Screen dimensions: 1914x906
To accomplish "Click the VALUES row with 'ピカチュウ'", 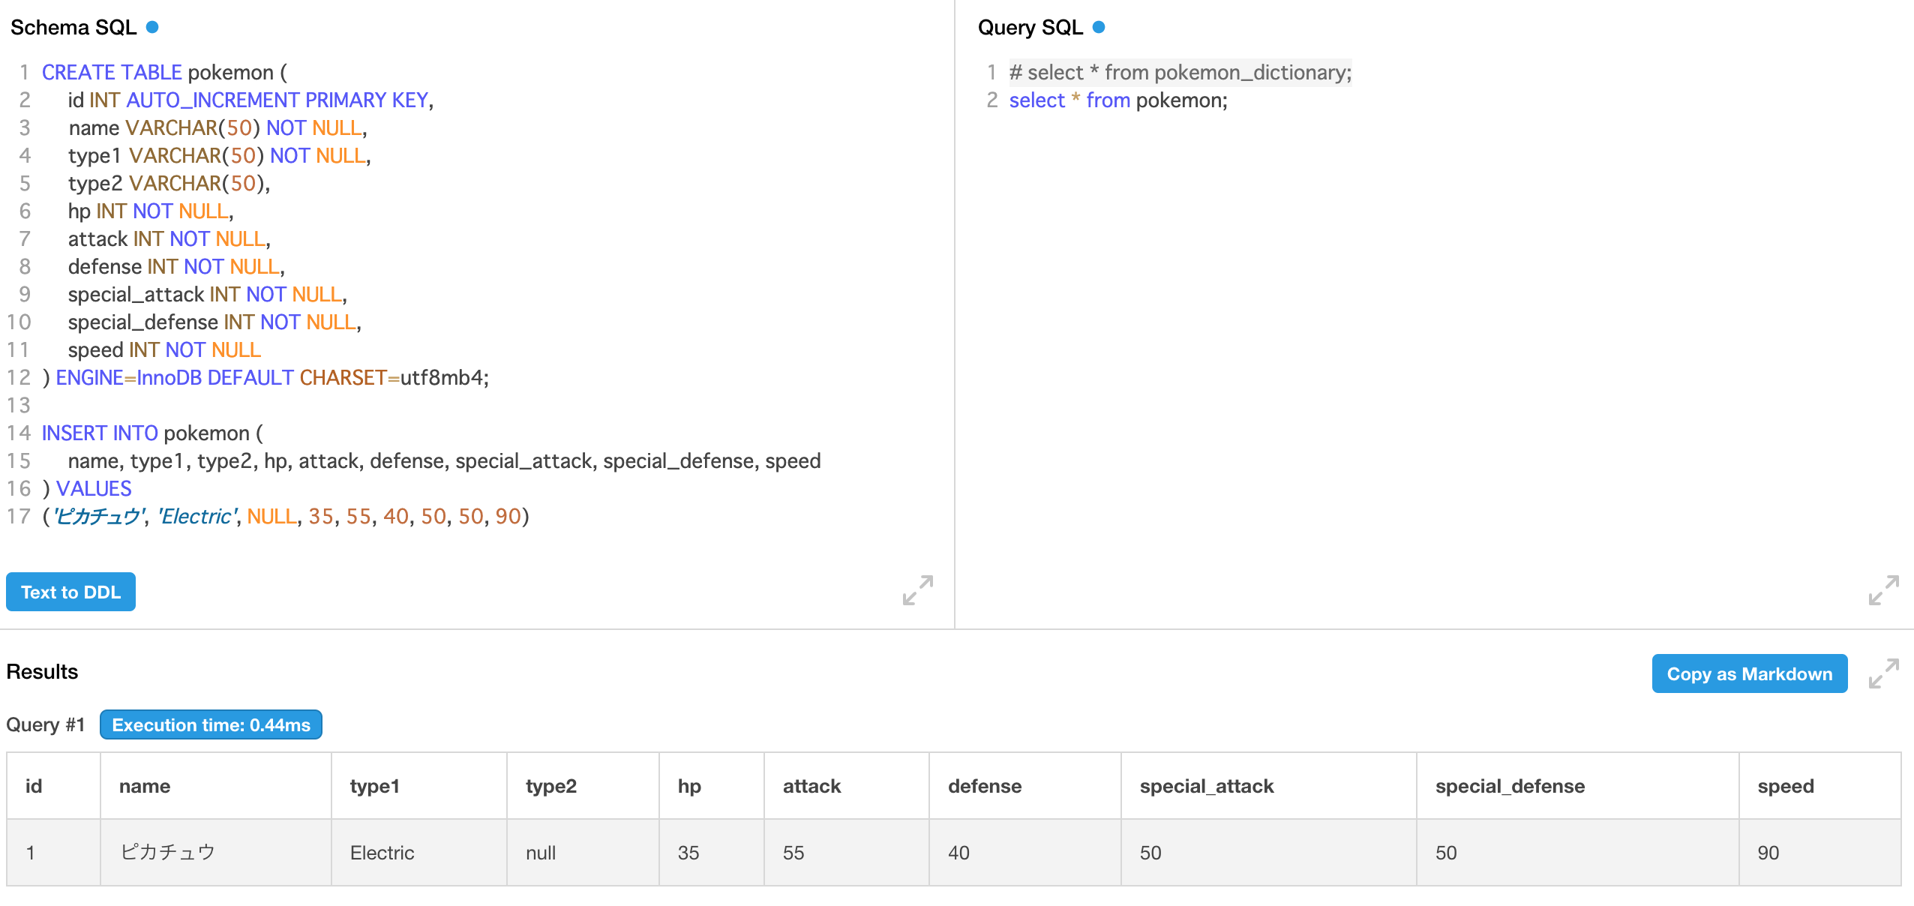I will pos(286,516).
